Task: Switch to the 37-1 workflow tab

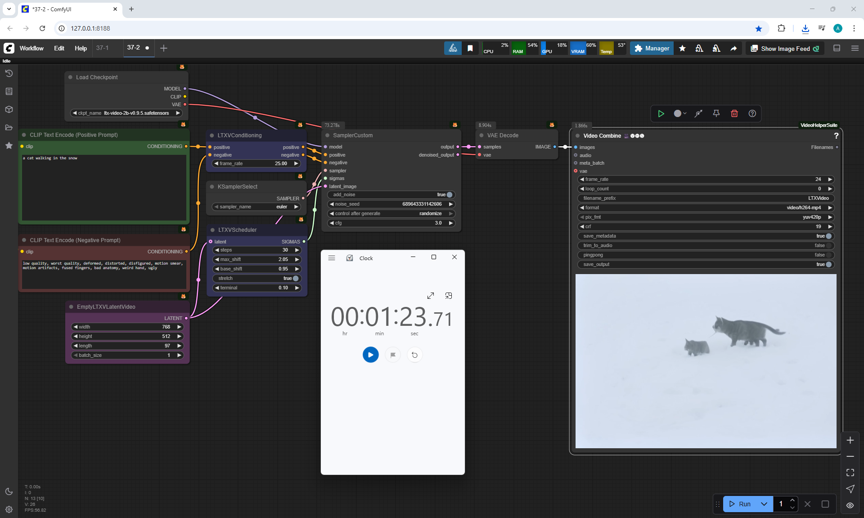Action: [x=103, y=48]
